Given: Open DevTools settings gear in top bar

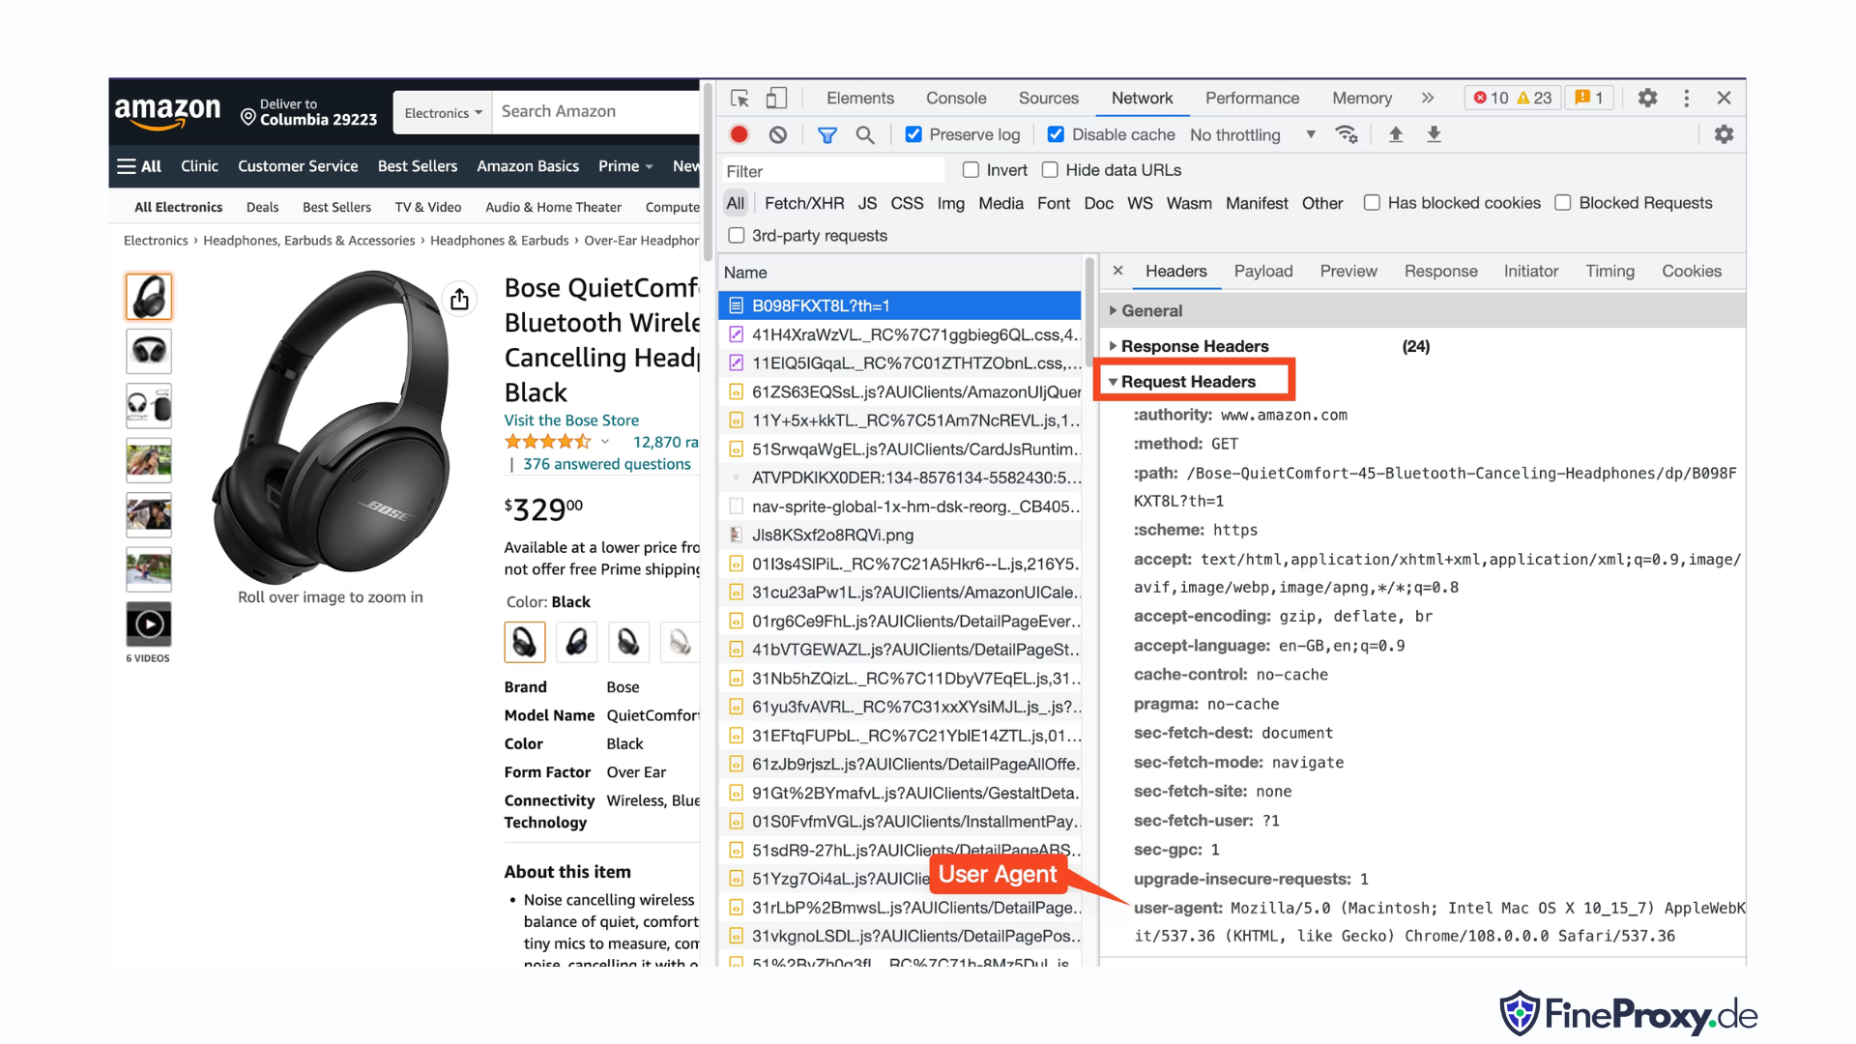Looking at the screenshot, I should (x=1648, y=98).
